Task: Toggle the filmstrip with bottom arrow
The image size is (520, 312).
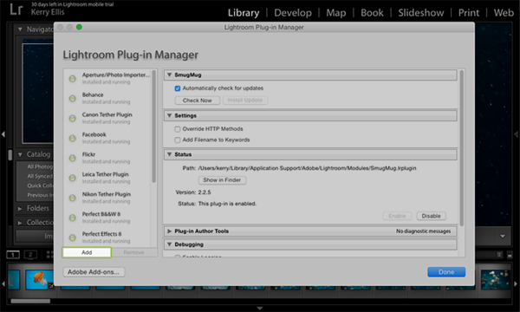Action: (260, 309)
